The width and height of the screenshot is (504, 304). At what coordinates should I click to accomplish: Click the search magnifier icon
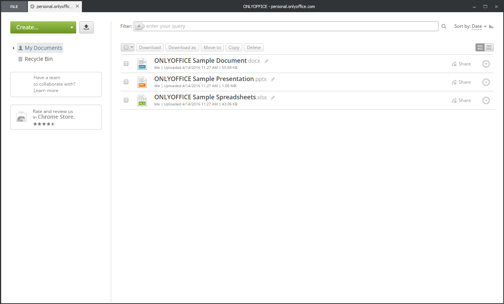point(444,27)
